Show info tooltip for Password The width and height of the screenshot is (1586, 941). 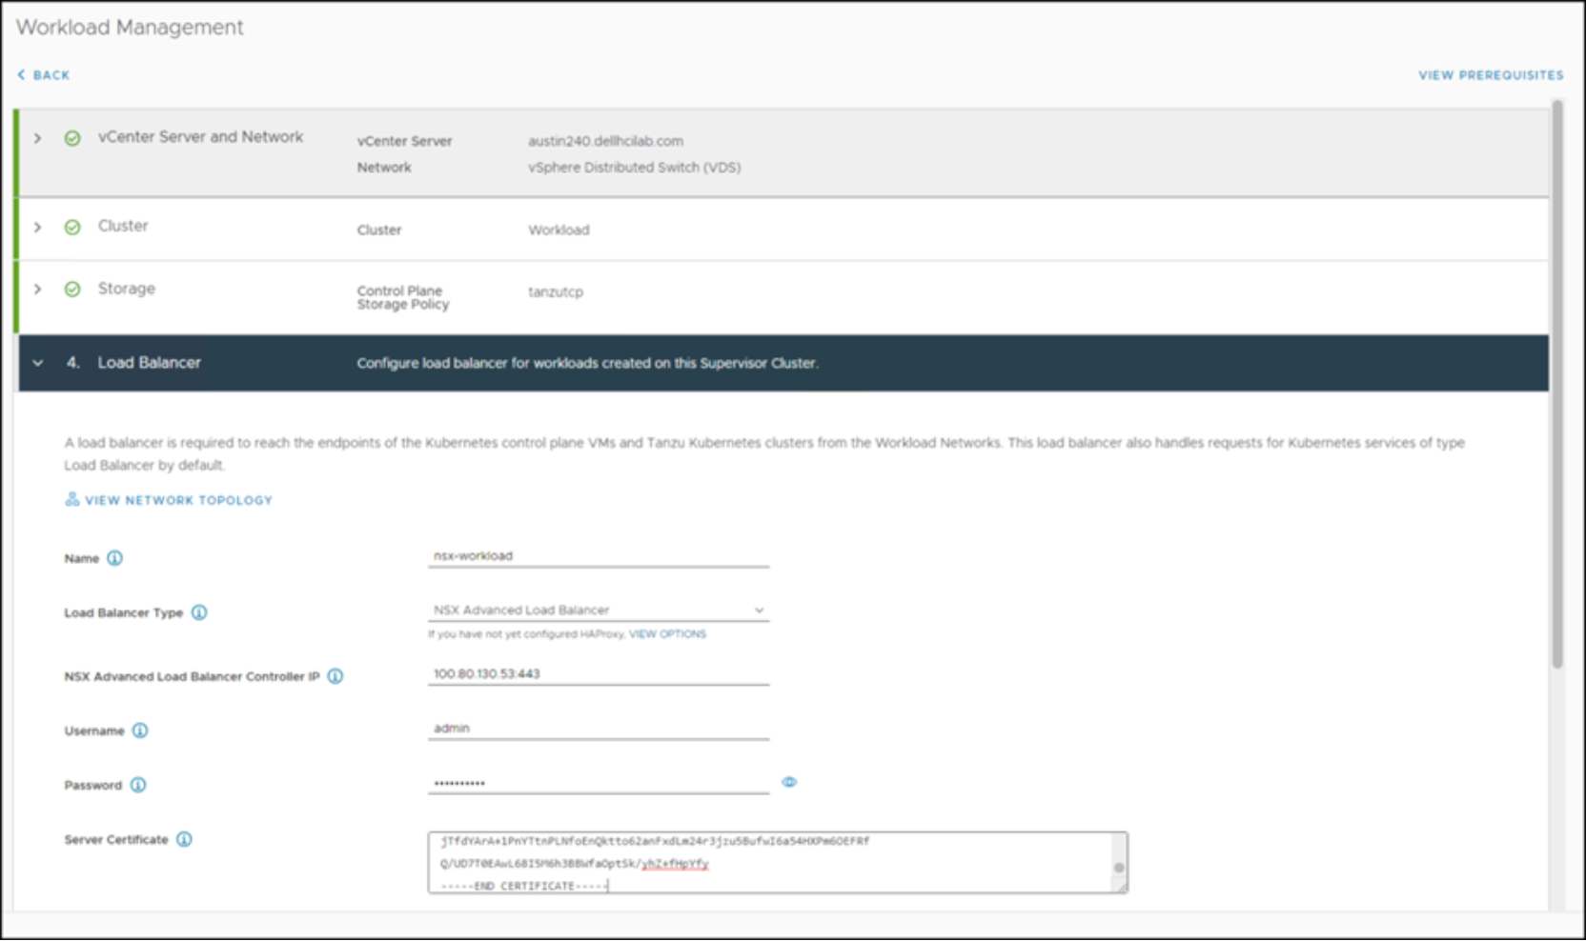(138, 785)
